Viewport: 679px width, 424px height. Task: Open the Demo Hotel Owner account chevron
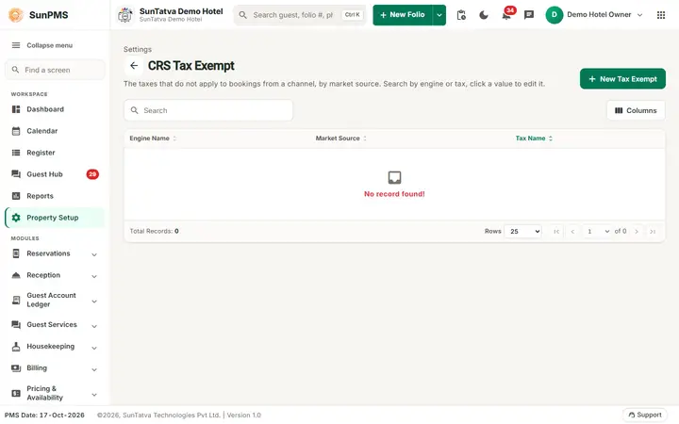[639, 15]
